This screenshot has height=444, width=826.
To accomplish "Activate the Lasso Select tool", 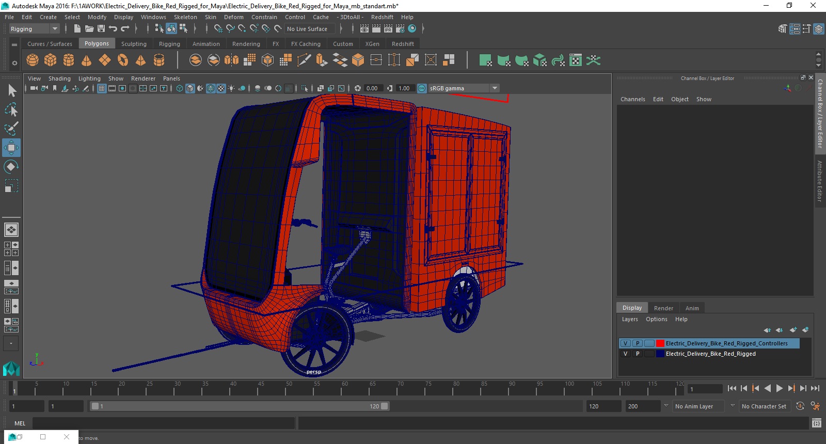I will tap(11, 109).
